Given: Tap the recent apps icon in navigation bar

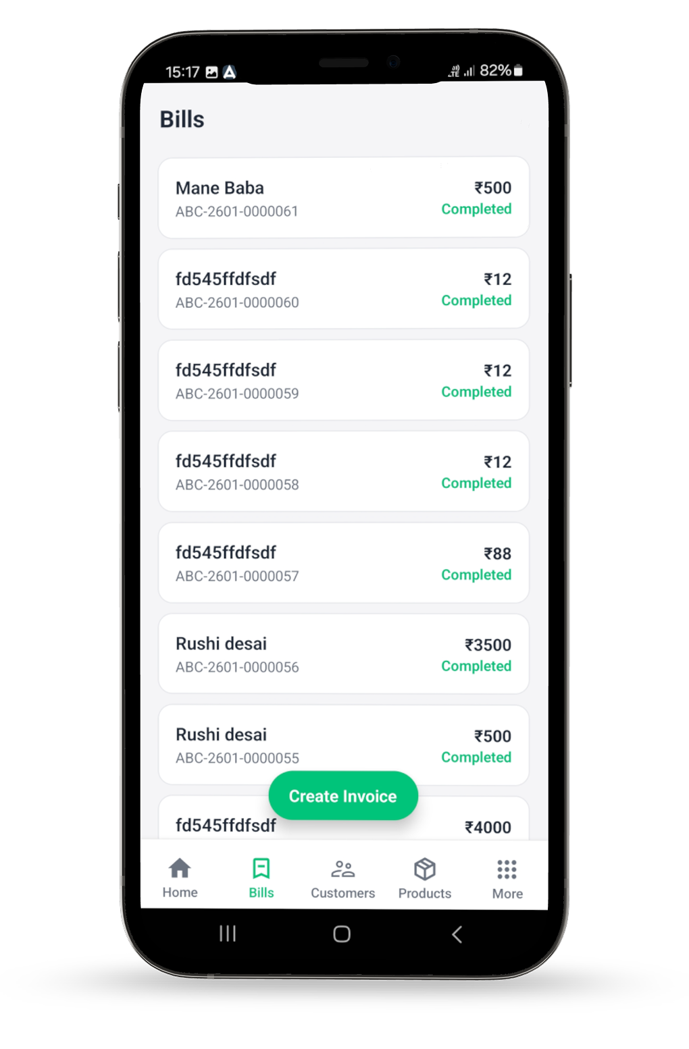Looking at the screenshot, I should [227, 934].
